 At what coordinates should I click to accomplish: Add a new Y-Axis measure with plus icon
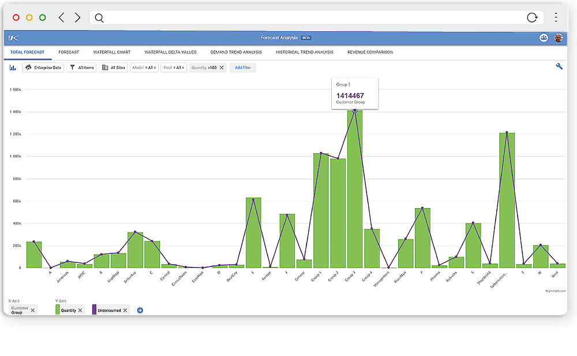[140, 310]
